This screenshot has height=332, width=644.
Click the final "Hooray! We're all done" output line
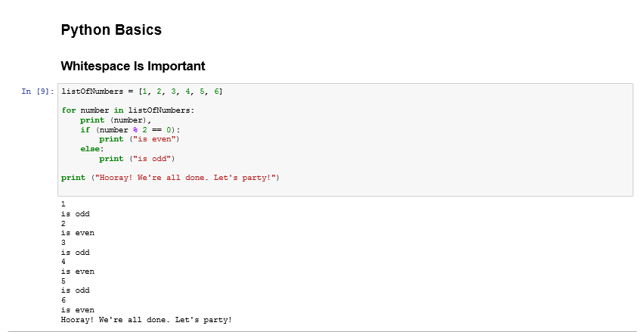[147, 320]
